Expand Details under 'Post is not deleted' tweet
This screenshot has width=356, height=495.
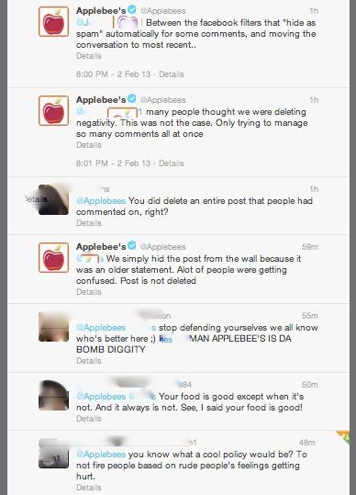coord(89,292)
